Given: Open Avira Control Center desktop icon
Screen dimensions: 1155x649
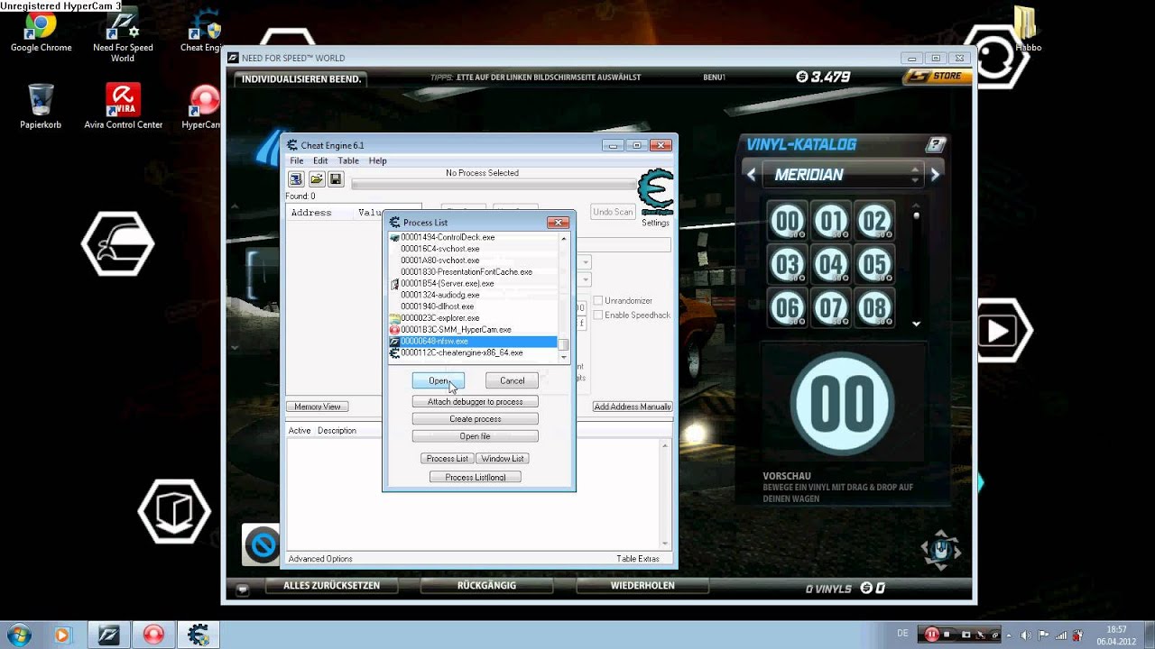Looking at the screenshot, I should click(123, 106).
